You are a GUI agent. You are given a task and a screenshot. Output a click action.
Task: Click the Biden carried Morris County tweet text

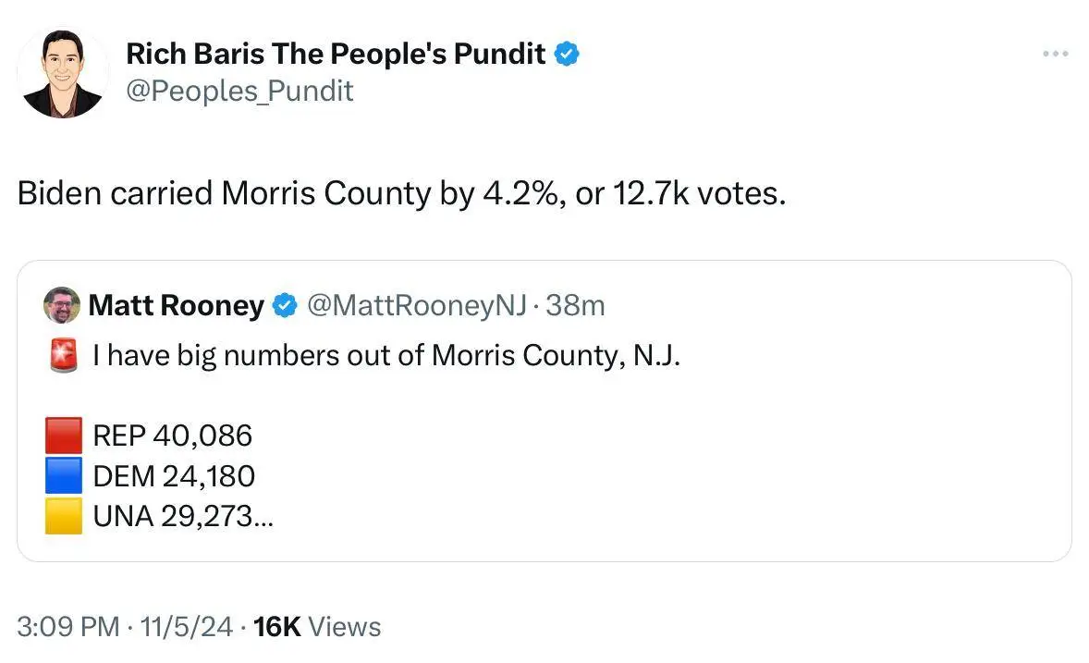click(401, 194)
